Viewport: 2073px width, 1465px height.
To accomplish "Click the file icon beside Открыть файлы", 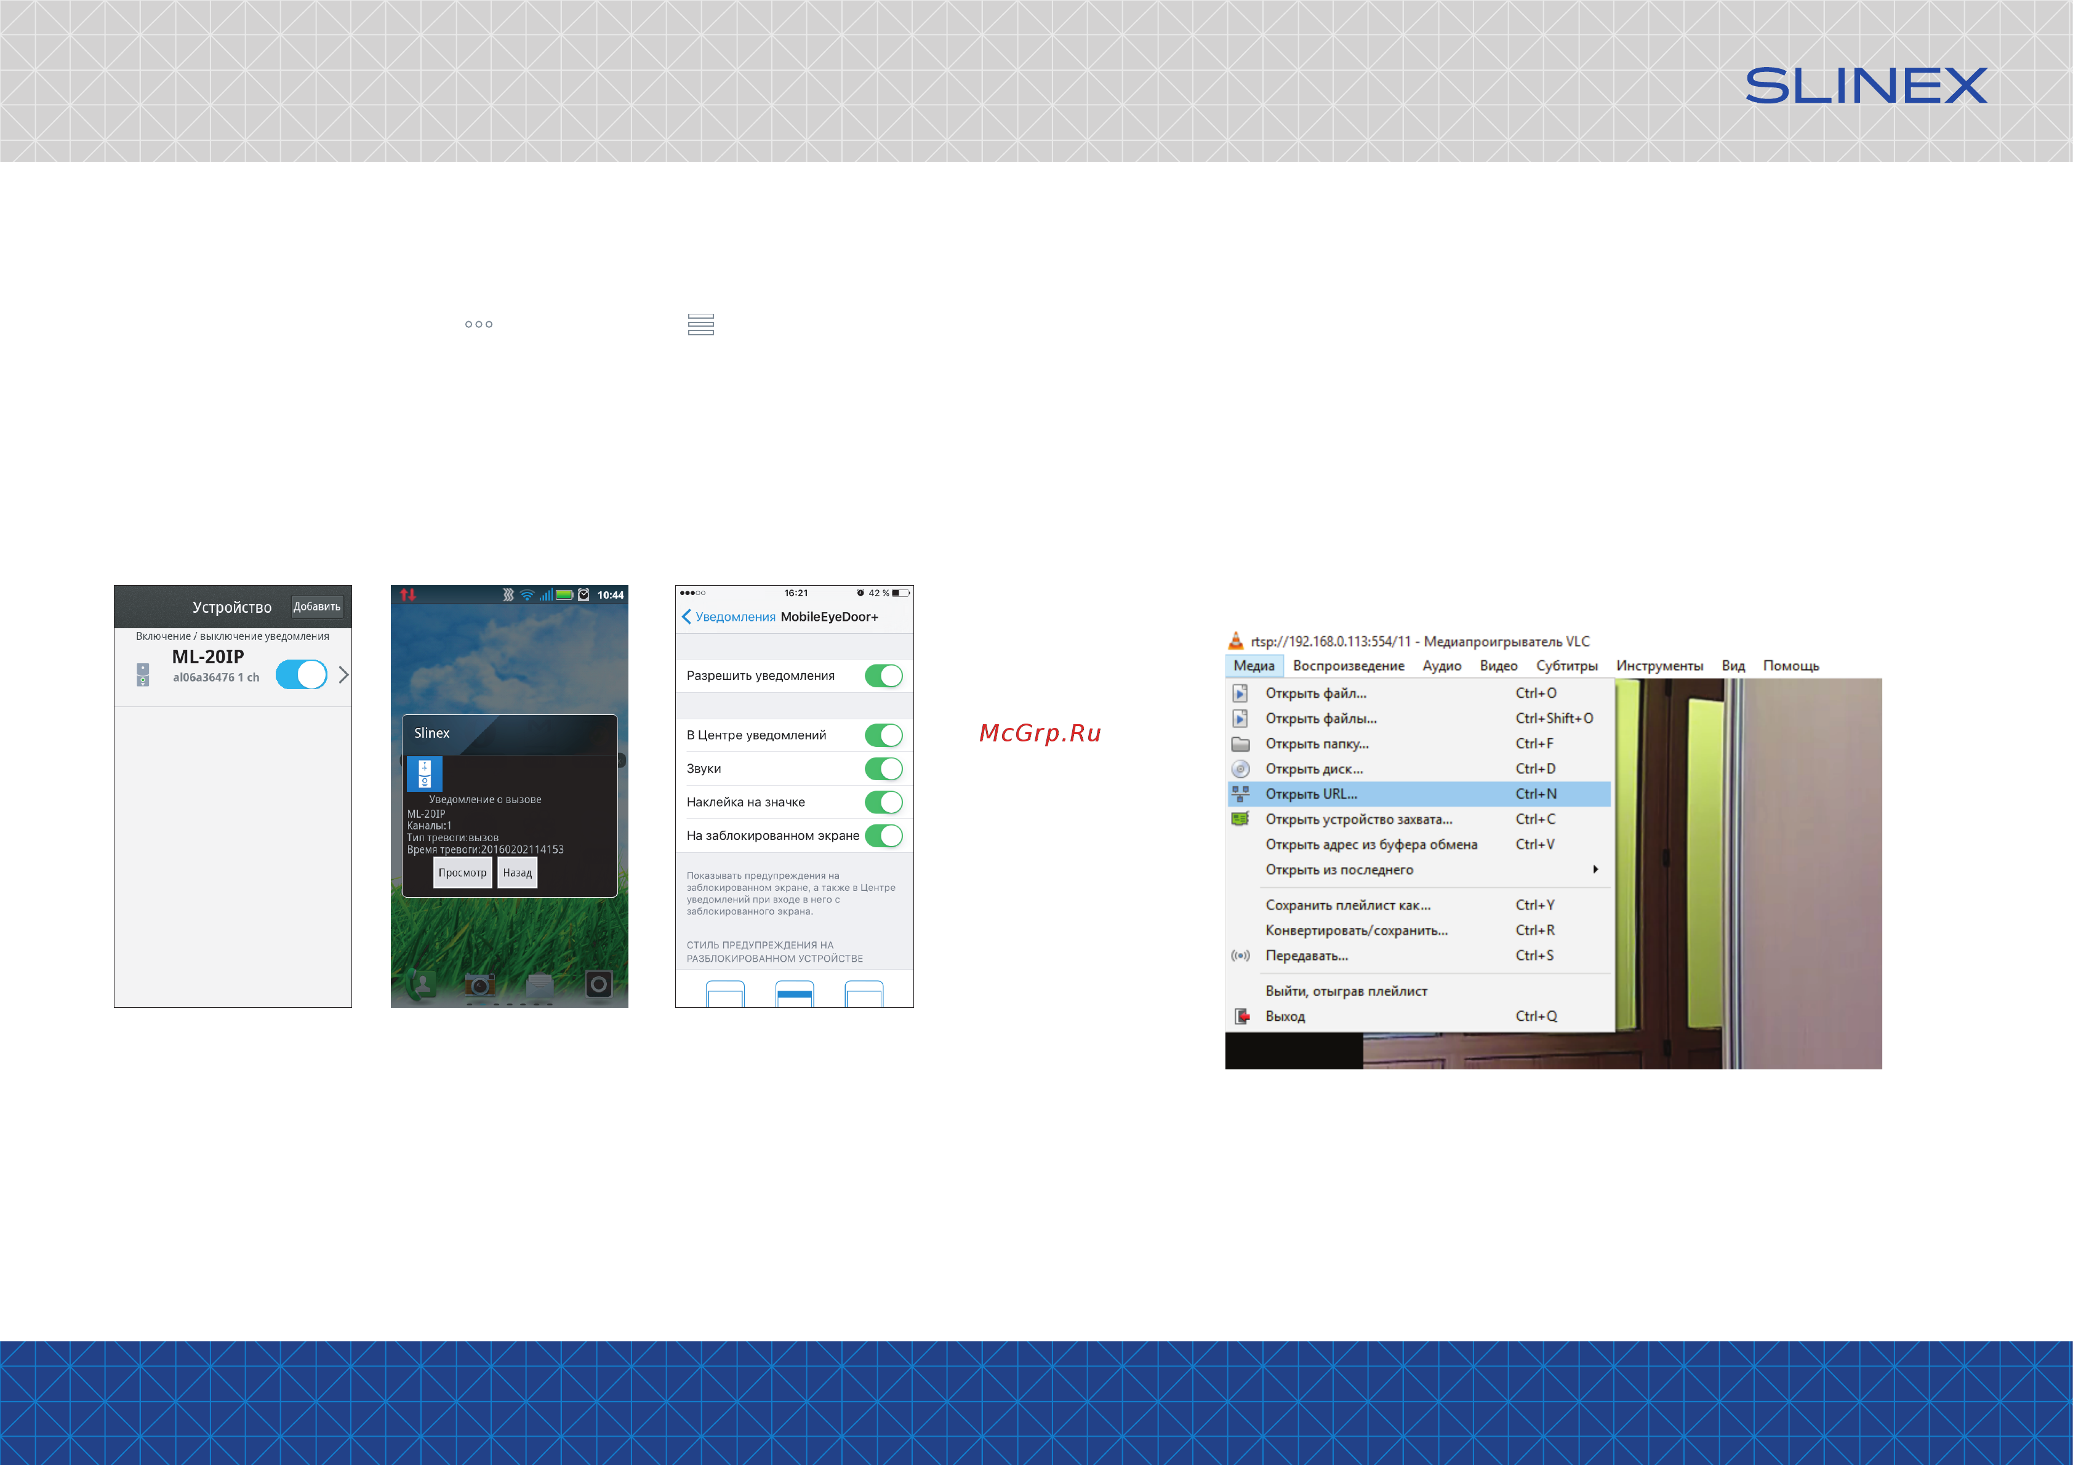I will pyautogui.click(x=1241, y=719).
